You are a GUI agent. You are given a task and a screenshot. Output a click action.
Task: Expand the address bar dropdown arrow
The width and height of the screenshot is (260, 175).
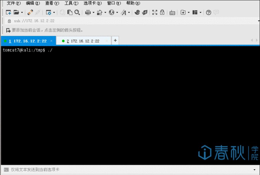258,21
